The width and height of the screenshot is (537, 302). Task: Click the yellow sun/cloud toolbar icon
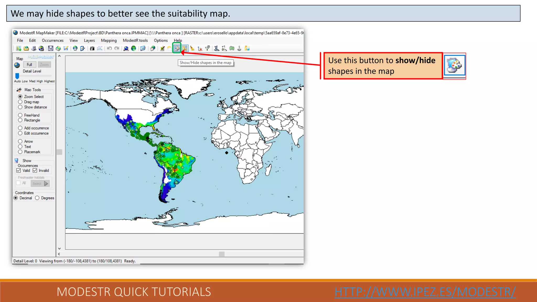pos(169,48)
